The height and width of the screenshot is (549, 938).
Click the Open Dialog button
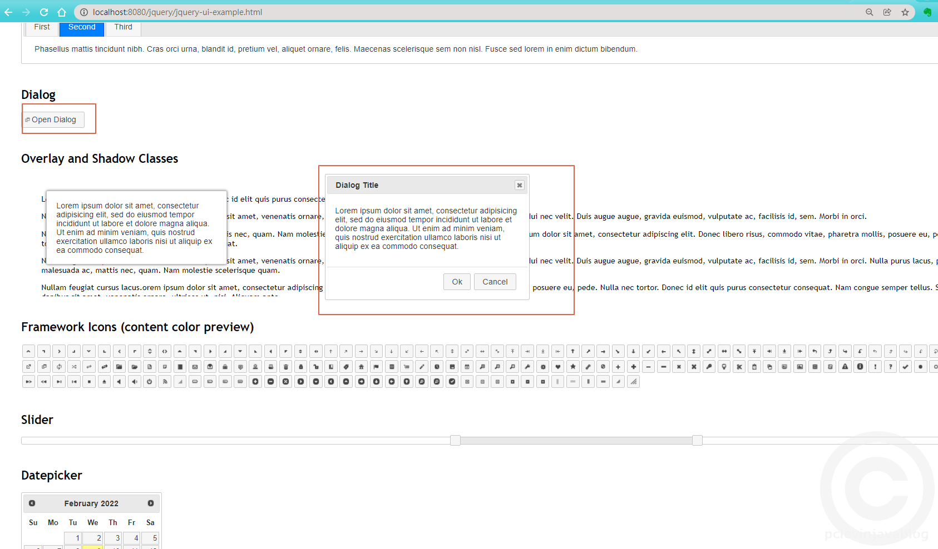pyautogui.click(x=53, y=119)
